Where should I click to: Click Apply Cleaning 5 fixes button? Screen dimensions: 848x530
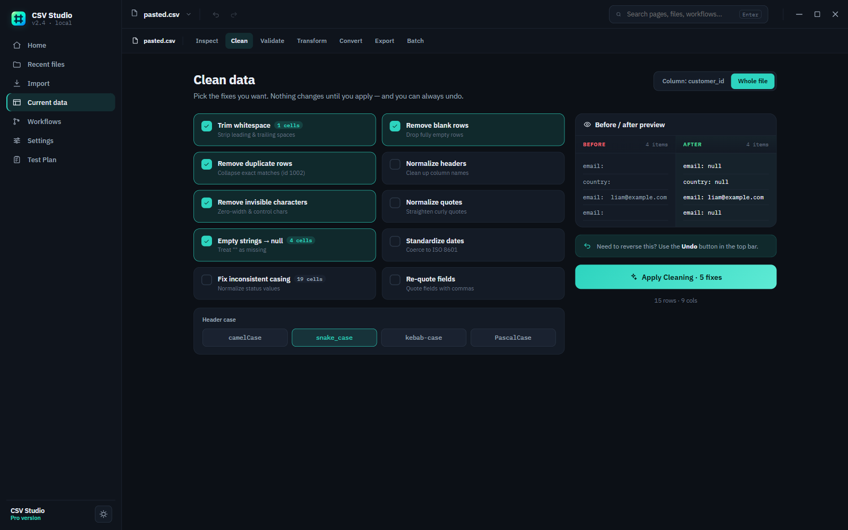[676, 277]
